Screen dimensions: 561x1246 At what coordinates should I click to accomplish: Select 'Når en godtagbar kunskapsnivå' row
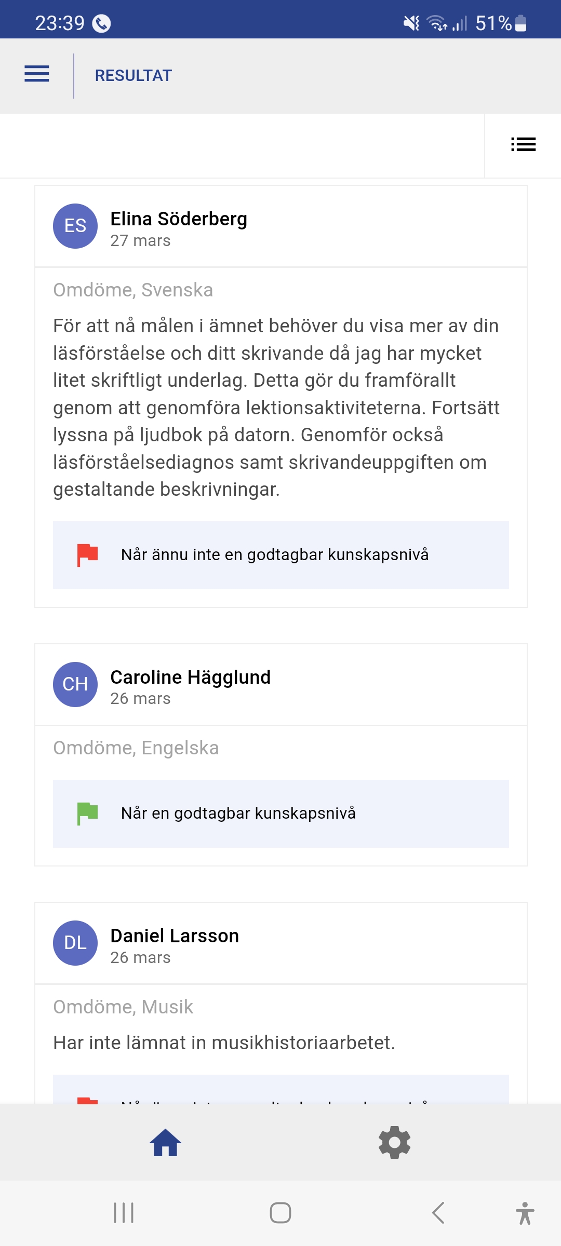[x=280, y=814]
